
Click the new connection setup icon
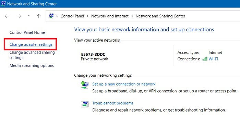[x=85, y=85]
